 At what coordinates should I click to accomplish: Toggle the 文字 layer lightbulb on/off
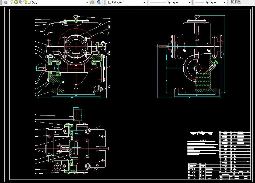[12, 2]
